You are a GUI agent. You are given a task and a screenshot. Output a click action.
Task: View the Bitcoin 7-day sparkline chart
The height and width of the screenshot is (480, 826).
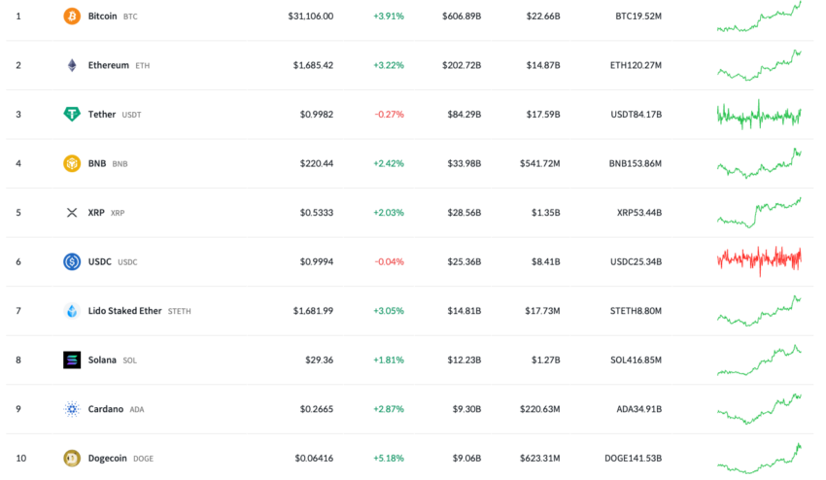(x=759, y=17)
